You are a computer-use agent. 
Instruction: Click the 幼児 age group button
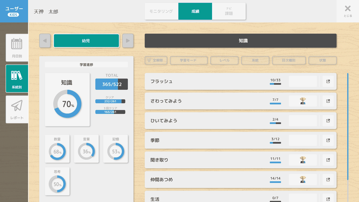86,41
